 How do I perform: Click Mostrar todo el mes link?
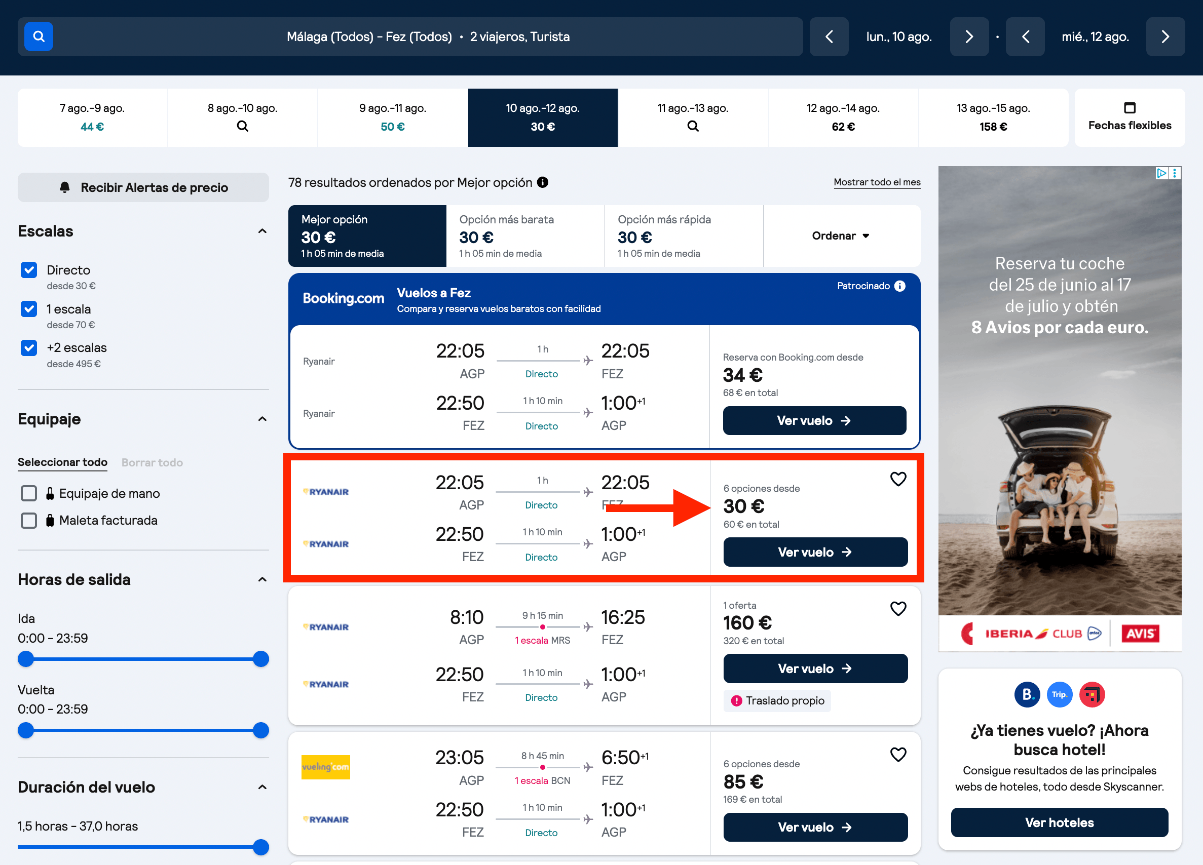point(877,182)
